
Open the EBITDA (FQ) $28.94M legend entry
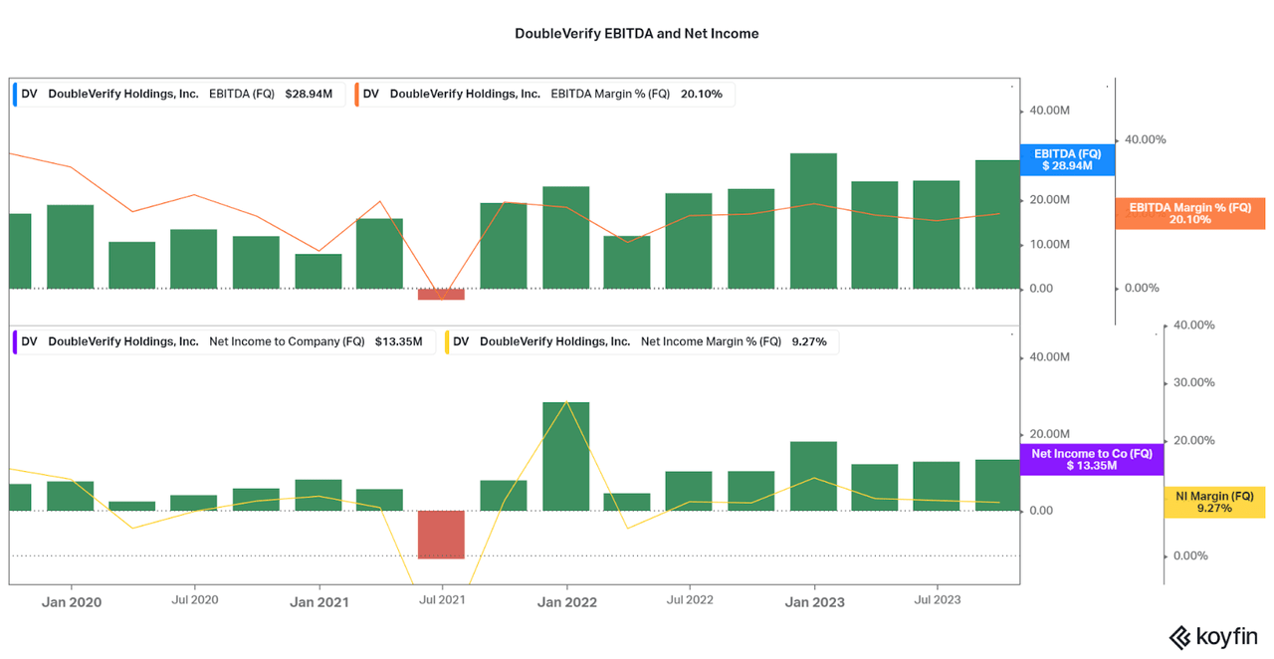pyautogui.click(x=178, y=95)
